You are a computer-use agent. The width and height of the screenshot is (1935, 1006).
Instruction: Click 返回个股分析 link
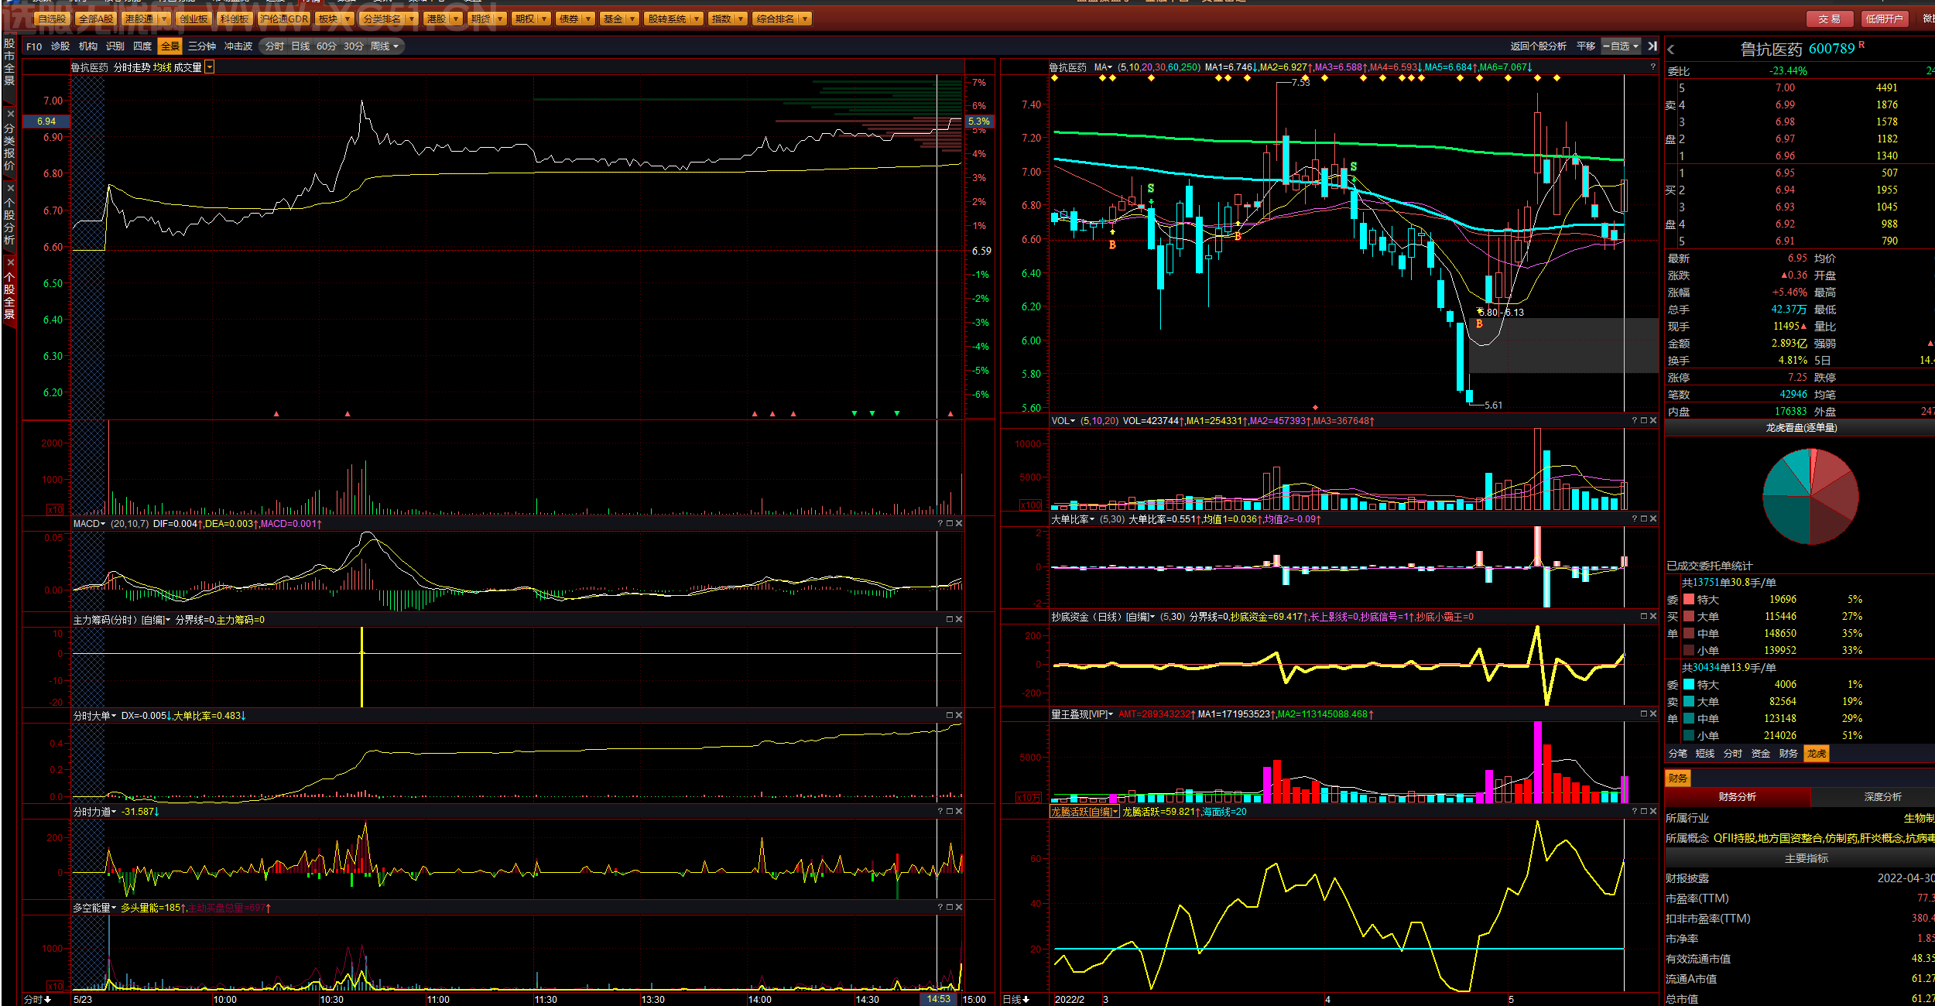(1538, 46)
